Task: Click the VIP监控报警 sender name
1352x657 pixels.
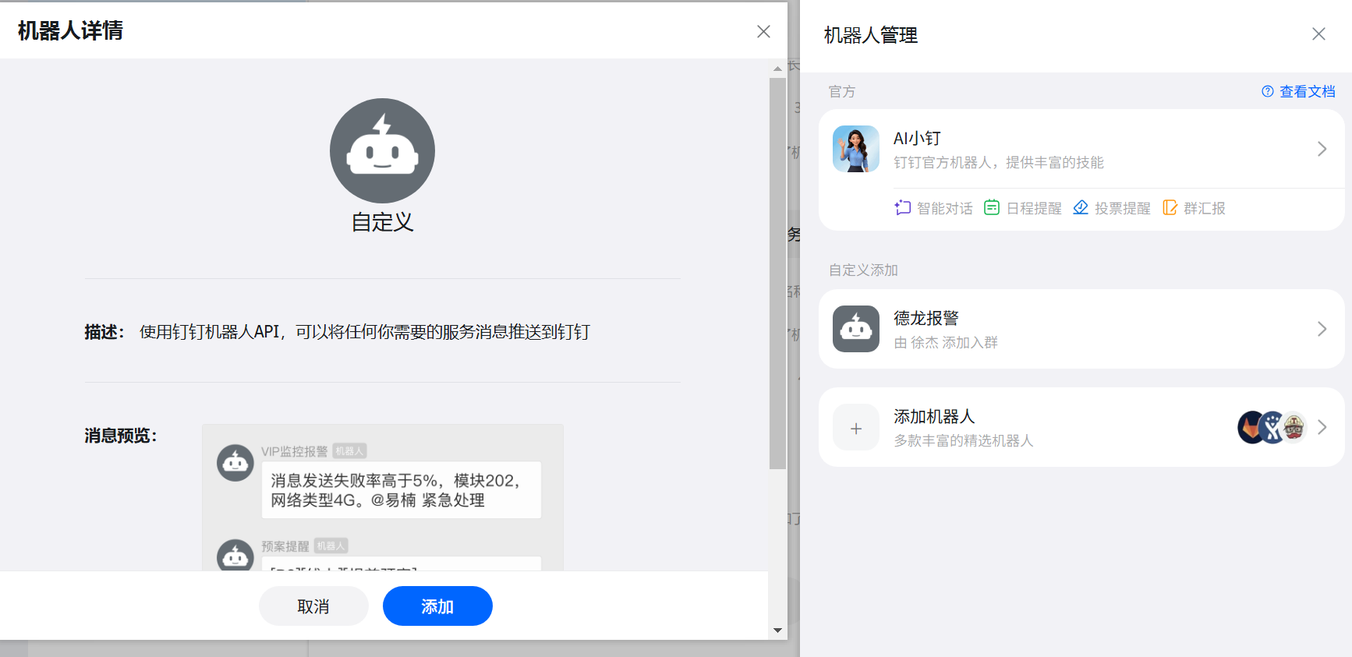Action: pyautogui.click(x=295, y=451)
